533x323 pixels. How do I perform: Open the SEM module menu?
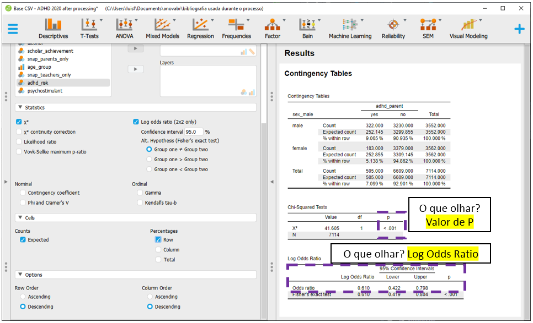(428, 29)
